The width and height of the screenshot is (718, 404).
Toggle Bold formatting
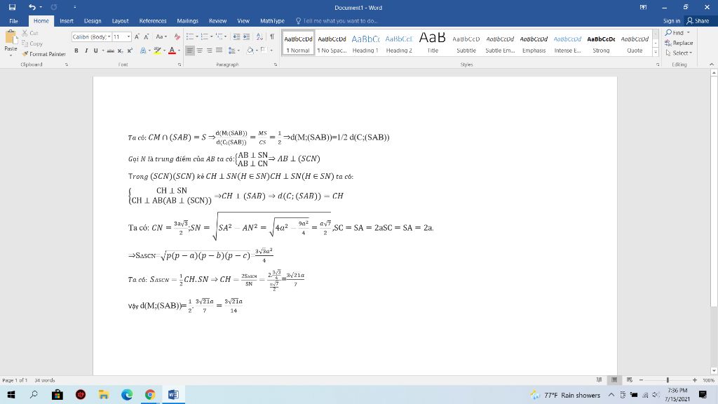(76, 50)
